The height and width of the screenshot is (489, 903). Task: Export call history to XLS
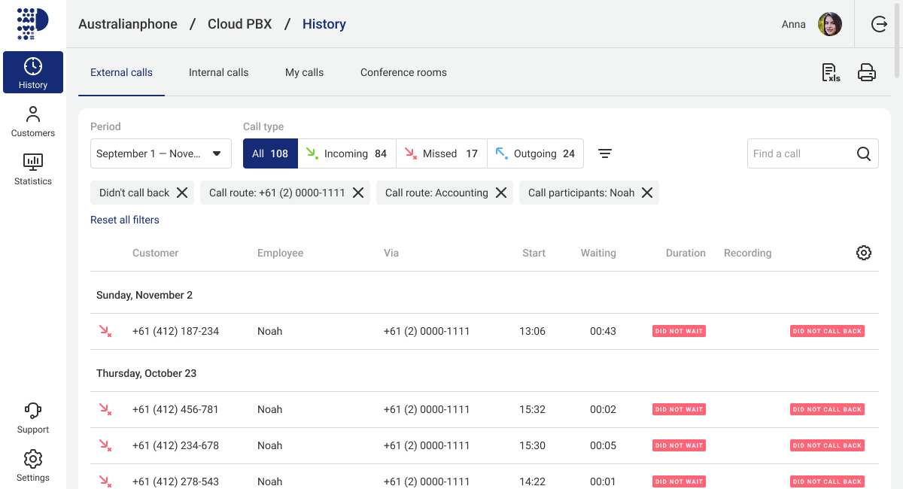[831, 72]
